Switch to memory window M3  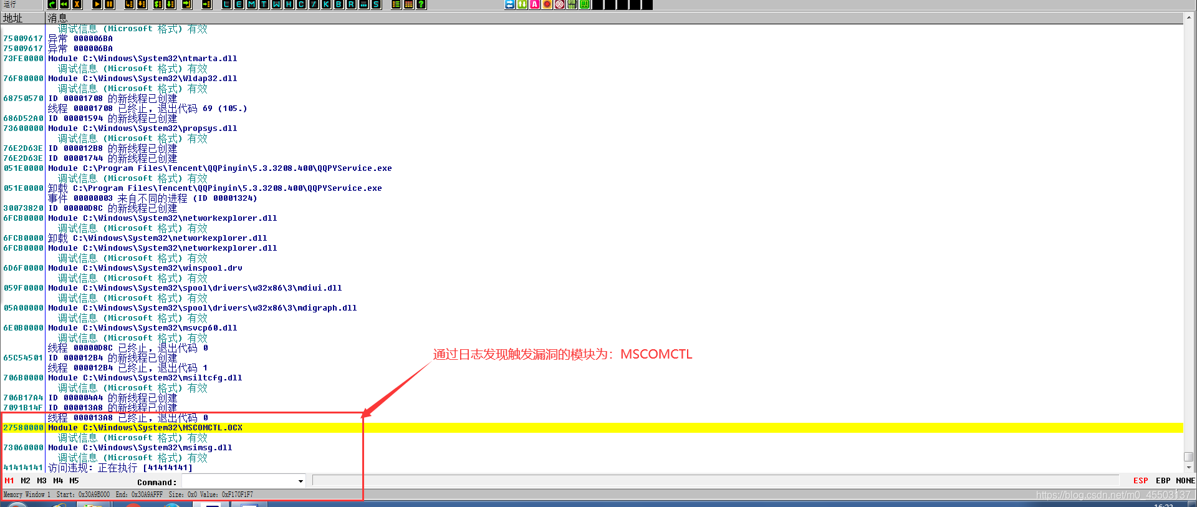(x=41, y=481)
